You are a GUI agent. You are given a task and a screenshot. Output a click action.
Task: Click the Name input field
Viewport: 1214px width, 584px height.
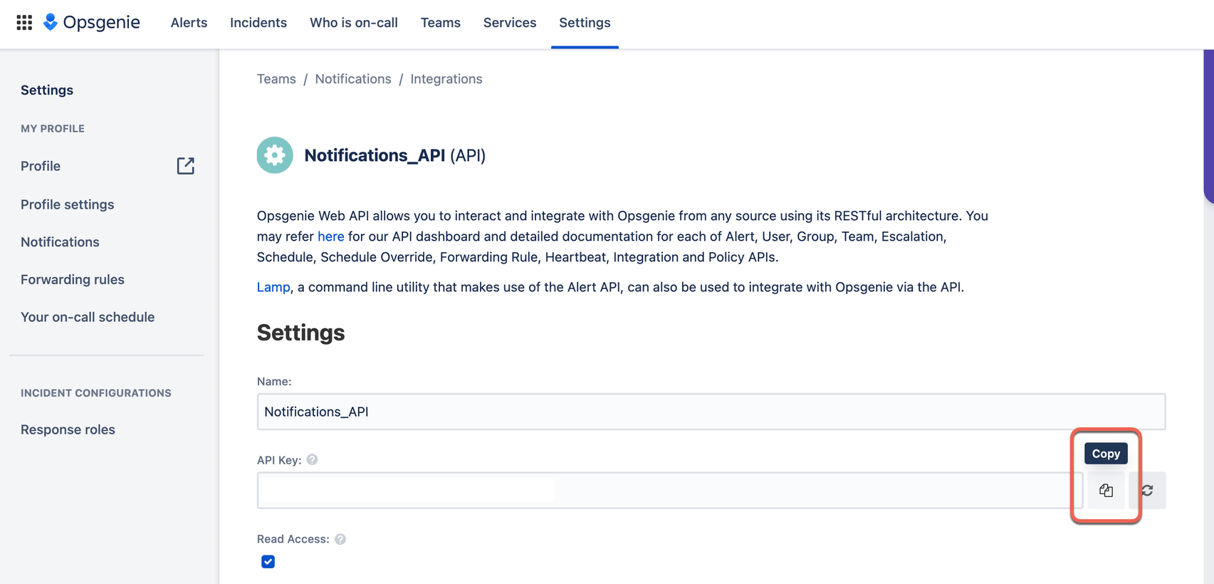[711, 412]
